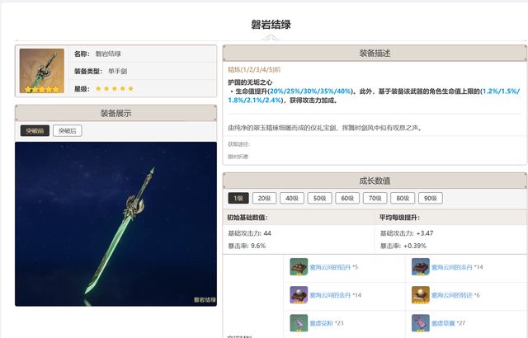Open the 雾海云间的转还 link
The height and width of the screenshot is (338, 528).
[452, 295]
